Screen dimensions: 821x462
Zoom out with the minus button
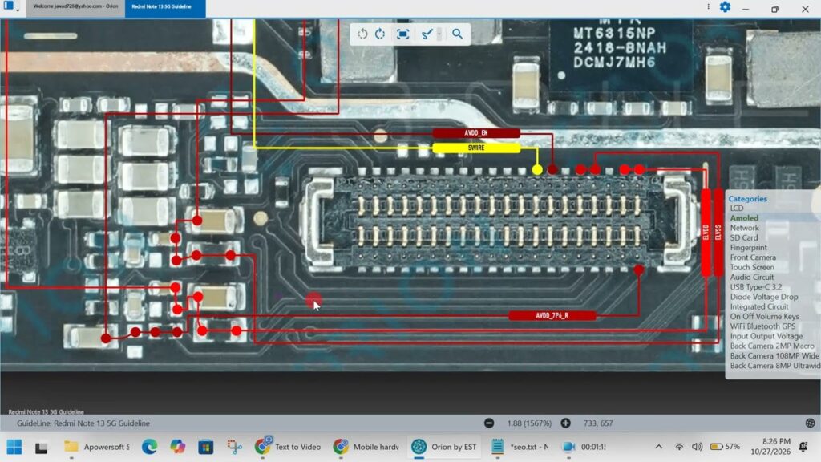489,423
